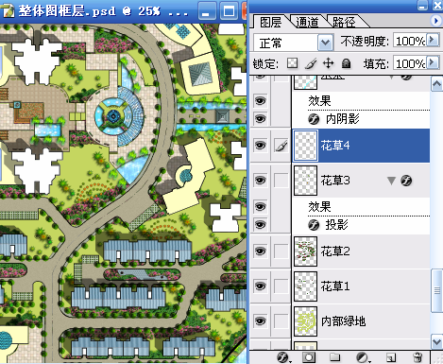This screenshot has width=443, height=364.
Task: Switch to the 通道 tab
Action: [x=307, y=22]
